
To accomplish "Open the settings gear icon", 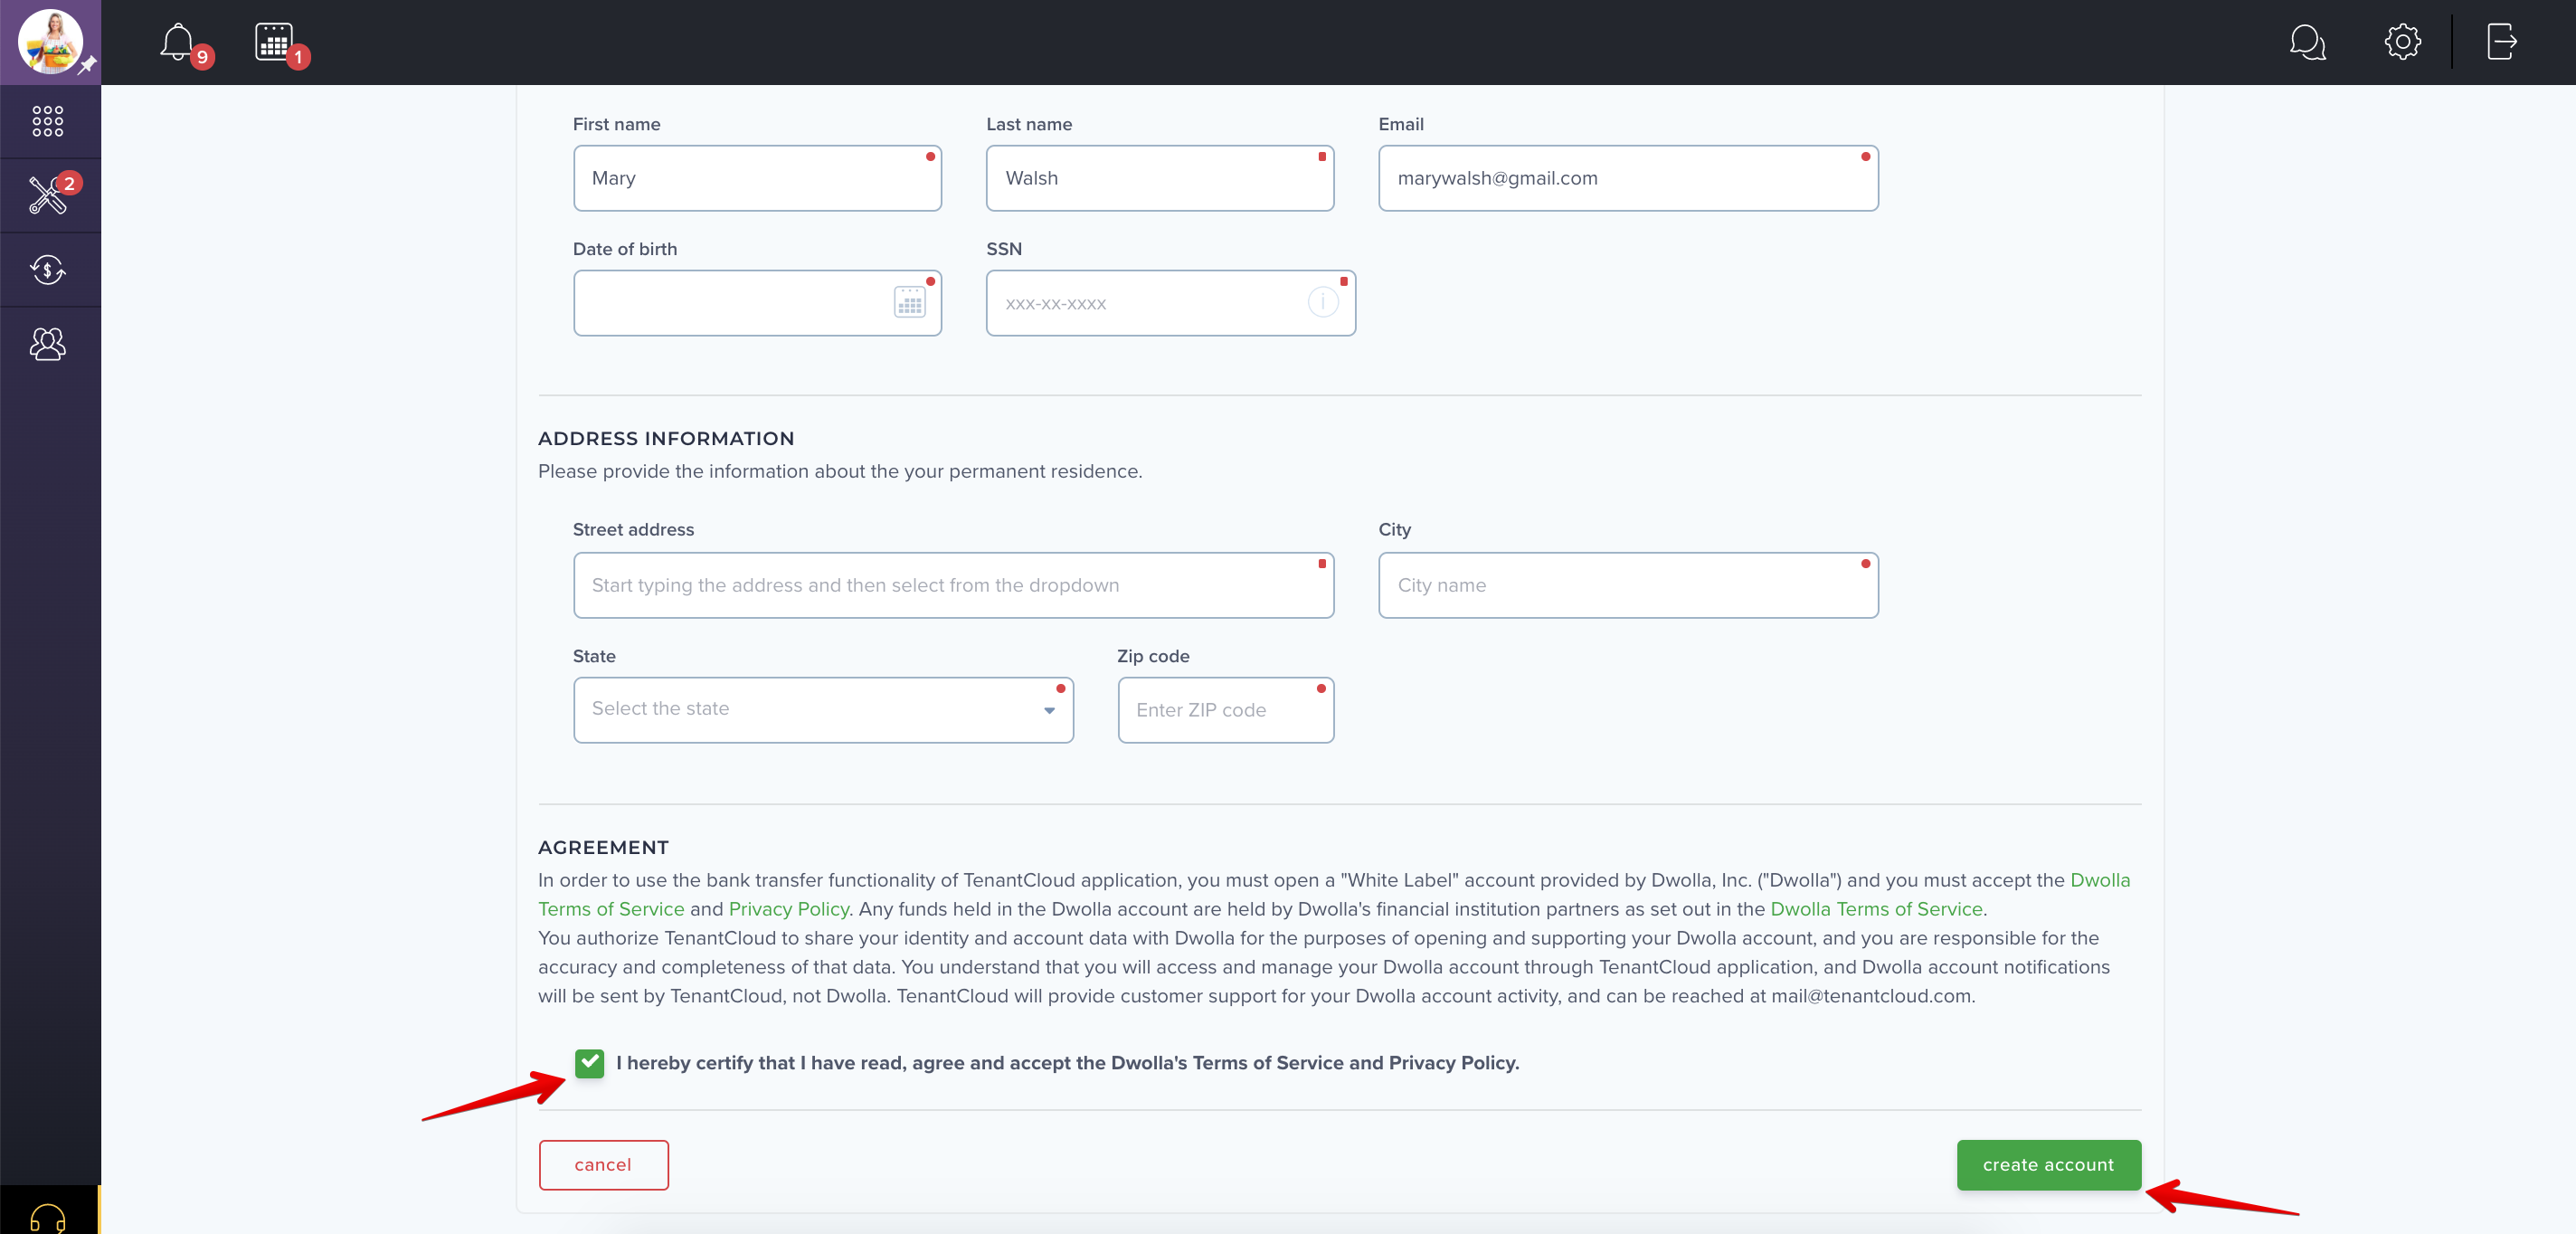I will point(2402,42).
